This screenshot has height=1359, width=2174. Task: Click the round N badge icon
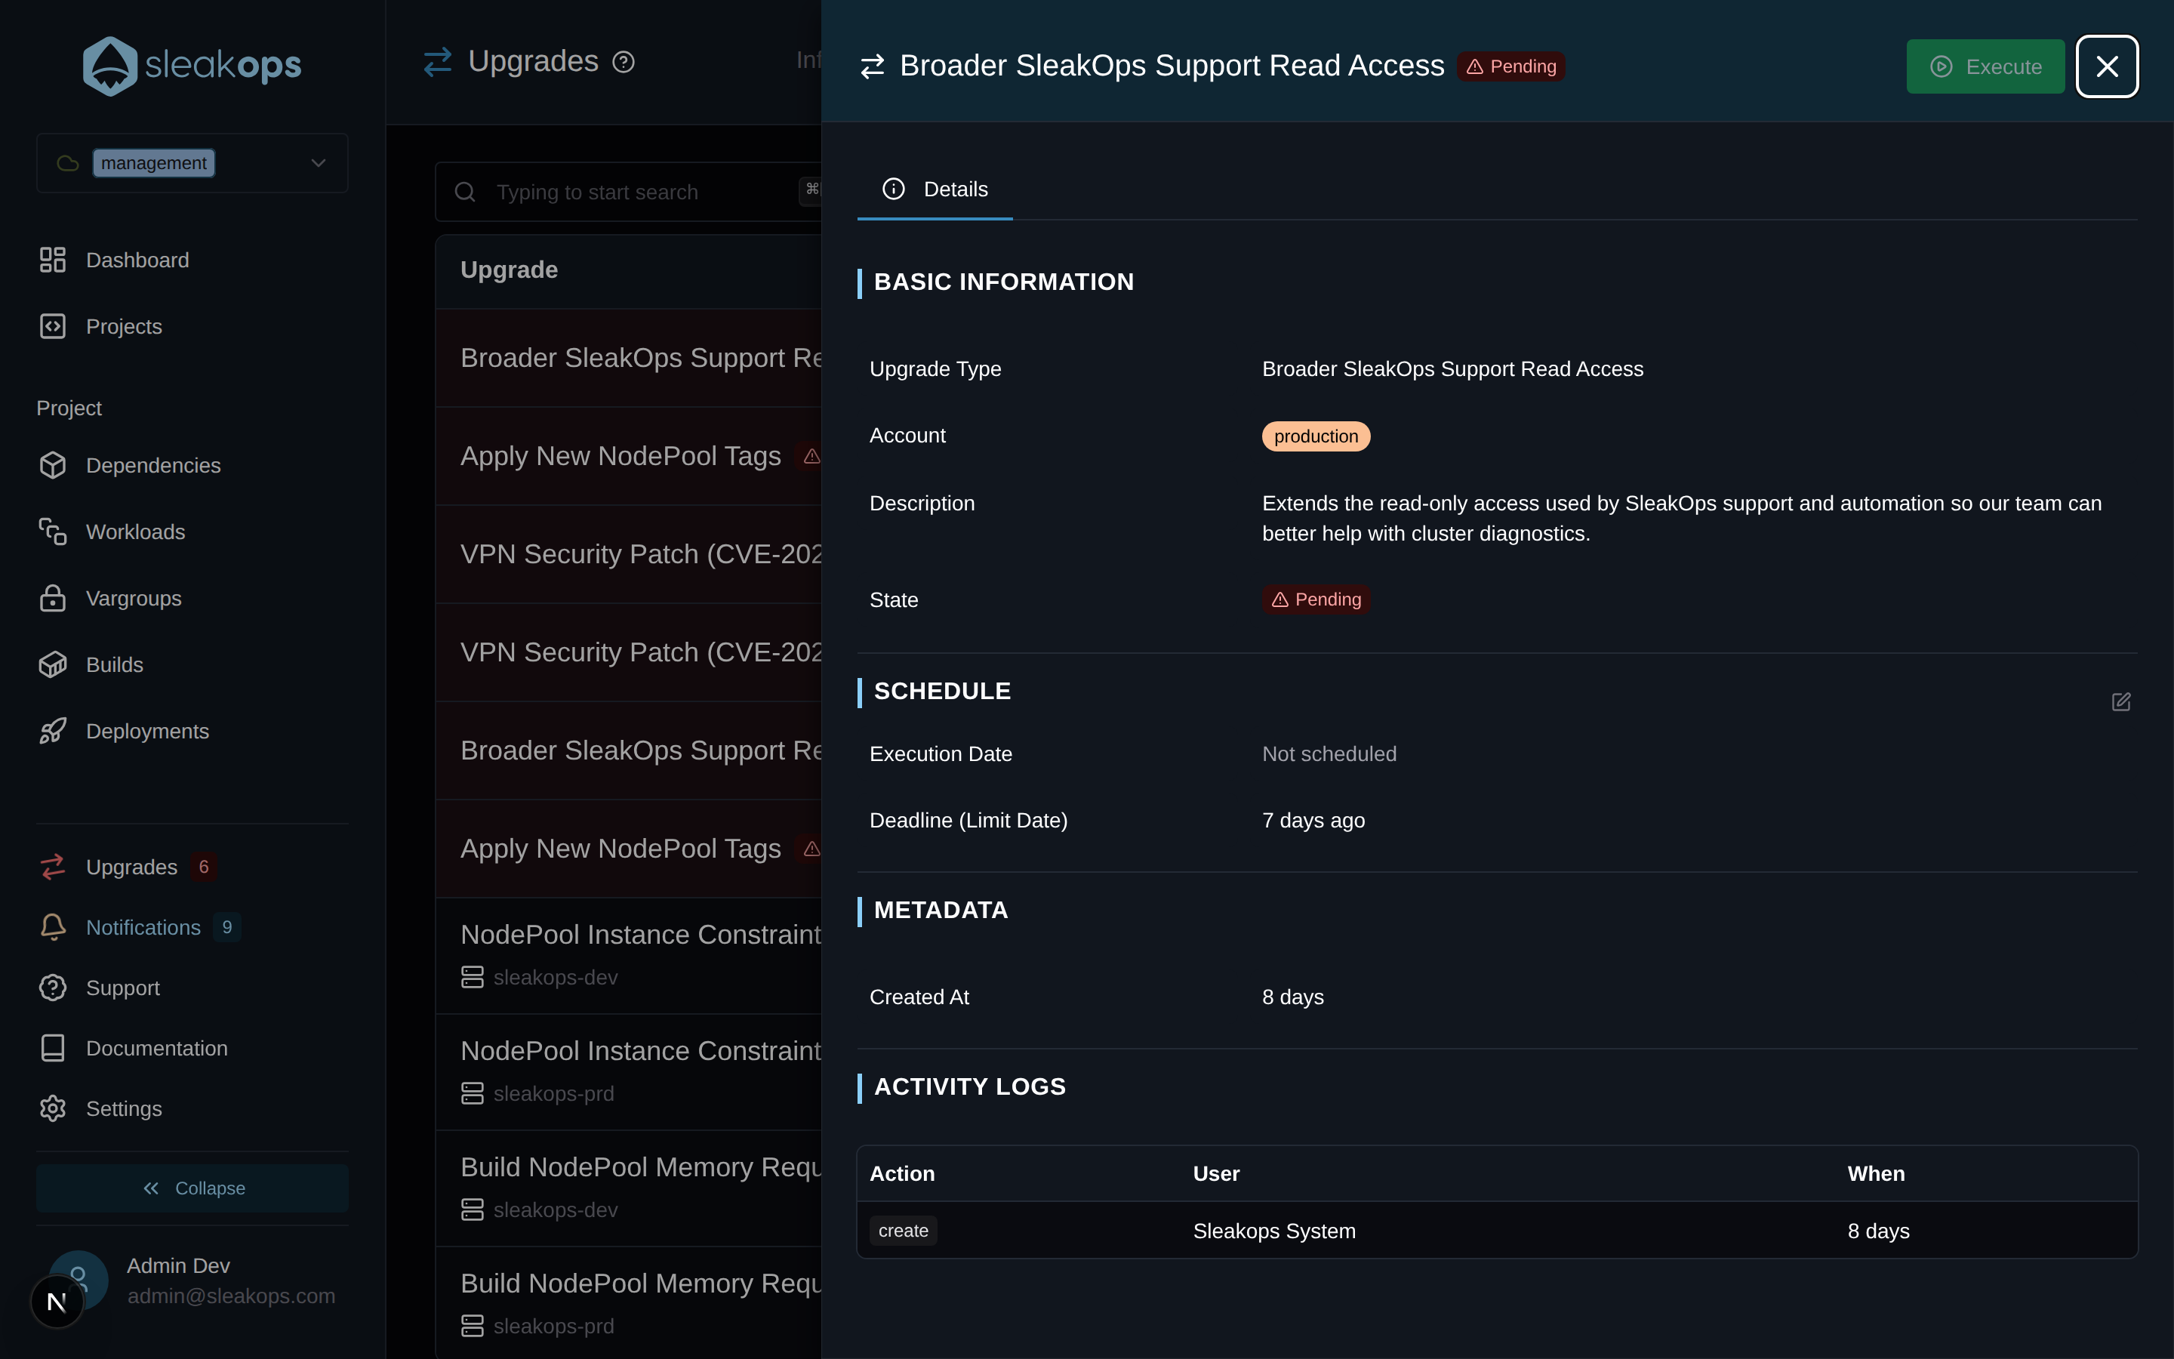[x=57, y=1302]
